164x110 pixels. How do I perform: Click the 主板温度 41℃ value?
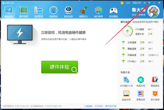(151, 42)
